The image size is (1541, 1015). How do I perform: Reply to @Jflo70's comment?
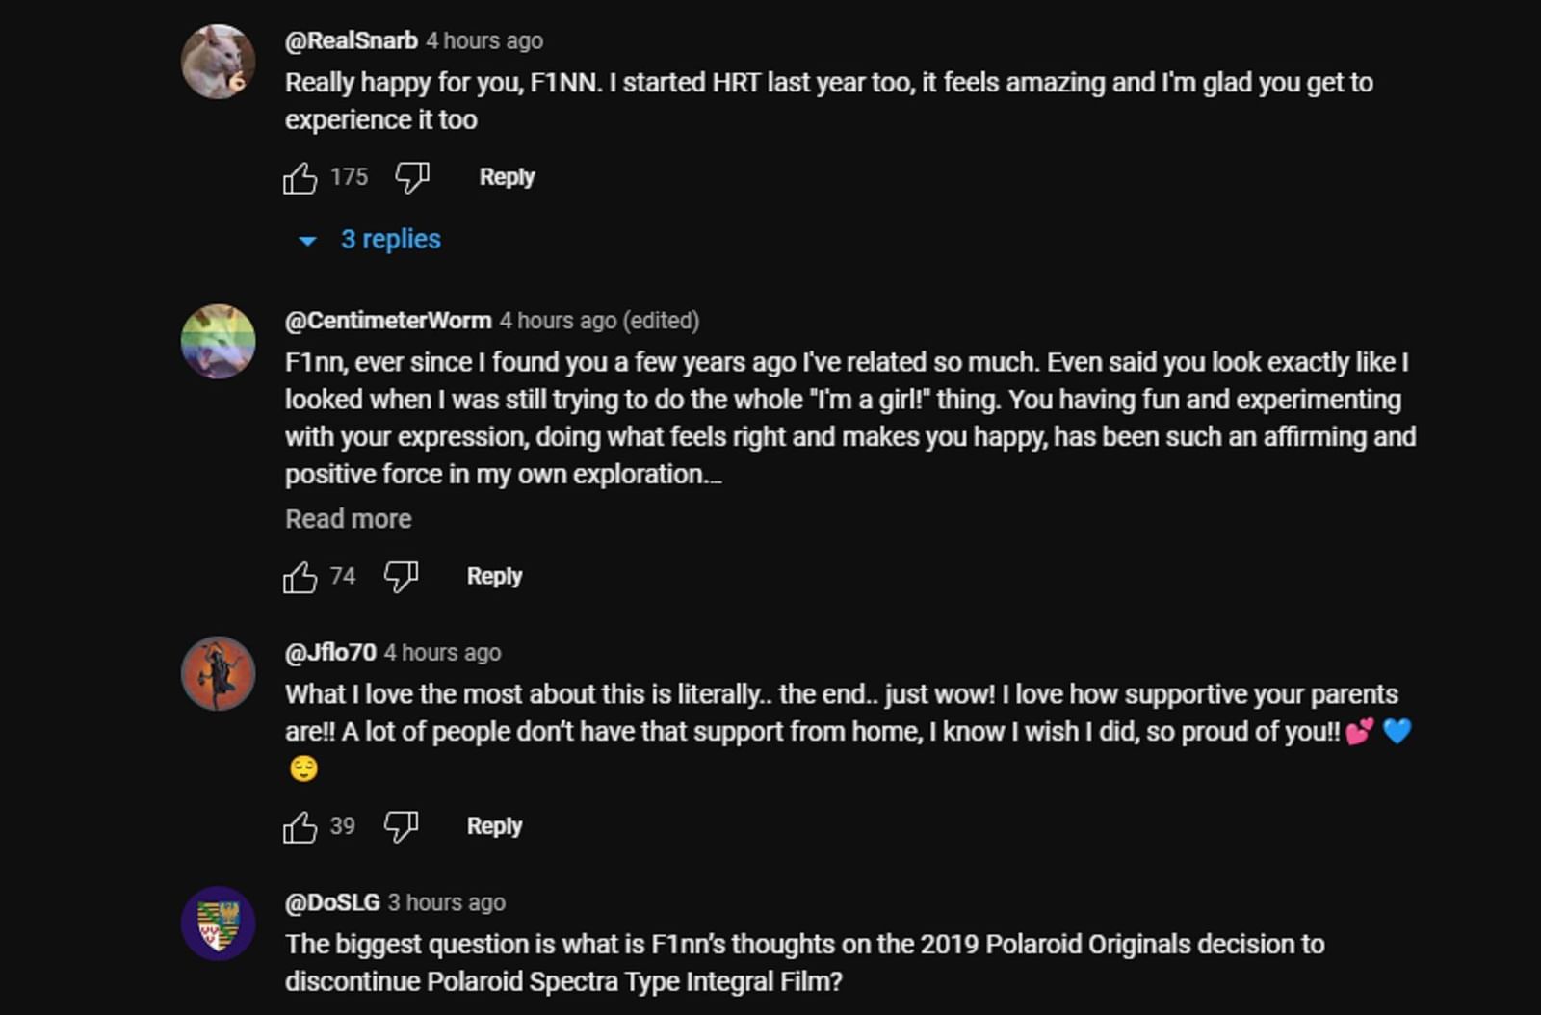coord(493,825)
